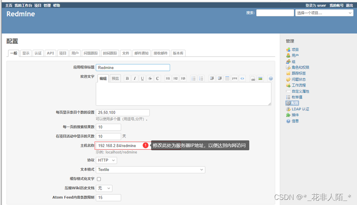Open the 协议 HTTP dropdown
The height and width of the screenshot is (205, 357).
point(106,161)
